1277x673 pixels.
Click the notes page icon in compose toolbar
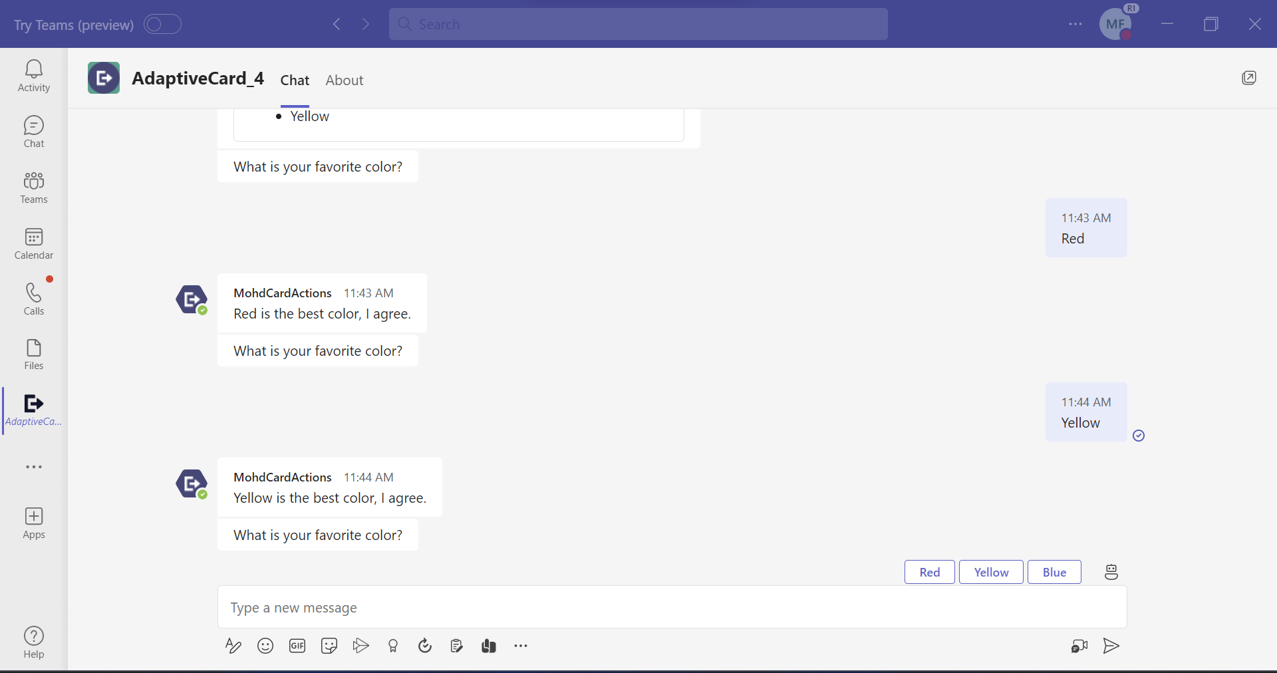(457, 646)
